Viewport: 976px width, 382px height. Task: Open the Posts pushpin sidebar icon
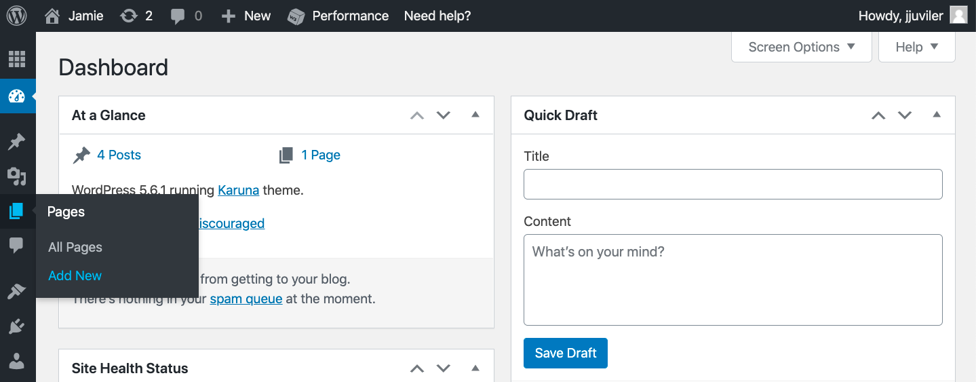[17, 142]
